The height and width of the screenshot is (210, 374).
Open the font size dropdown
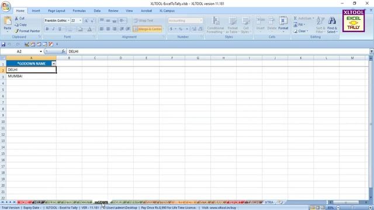pos(80,21)
